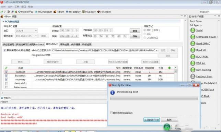
Task: Click the BOOTROM link
Action: pos(202,57)
